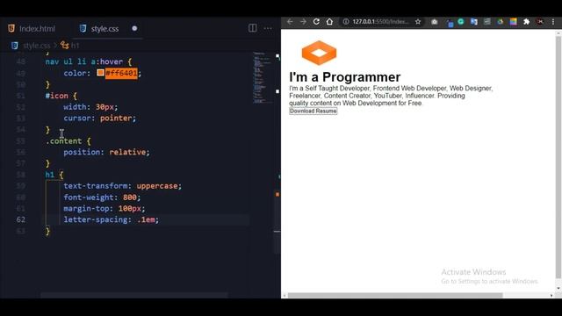
Task: Open the Chrome three-dot menu
Action: pyautogui.click(x=553, y=22)
